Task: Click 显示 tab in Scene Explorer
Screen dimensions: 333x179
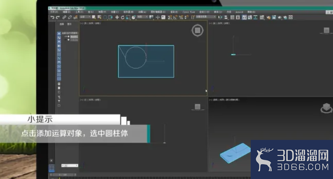Action: click(69, 24)
